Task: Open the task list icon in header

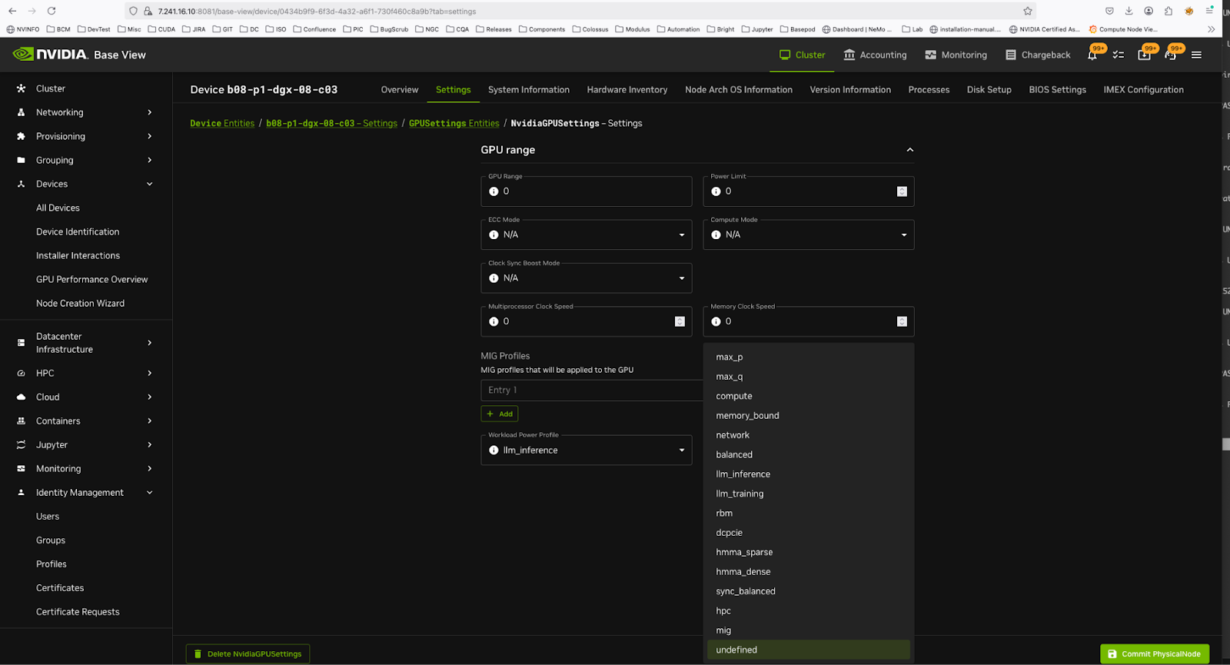Action: tap(1119, 55)
